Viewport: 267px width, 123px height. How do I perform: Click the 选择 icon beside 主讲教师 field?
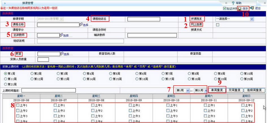61,35
